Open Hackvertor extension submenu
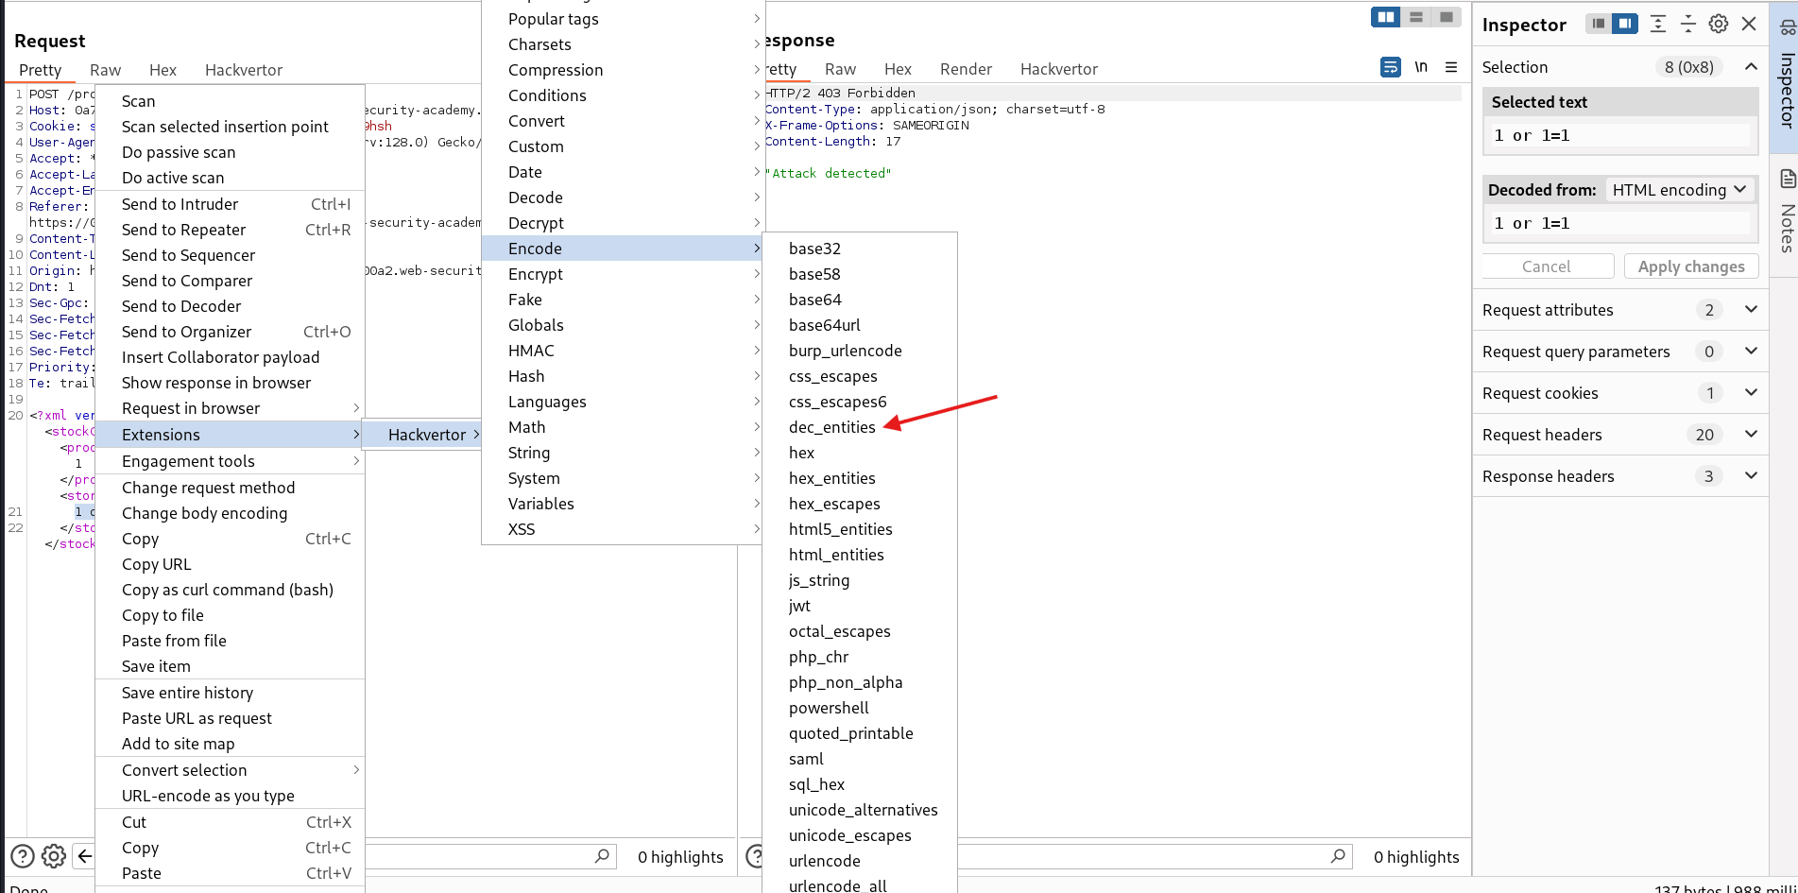The image size is (1798, 893). tap(421, 435)
